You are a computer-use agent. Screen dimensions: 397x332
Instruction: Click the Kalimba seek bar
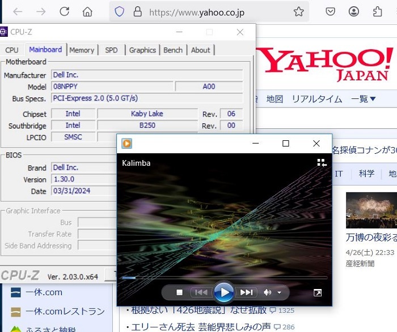tap(225, 278)
